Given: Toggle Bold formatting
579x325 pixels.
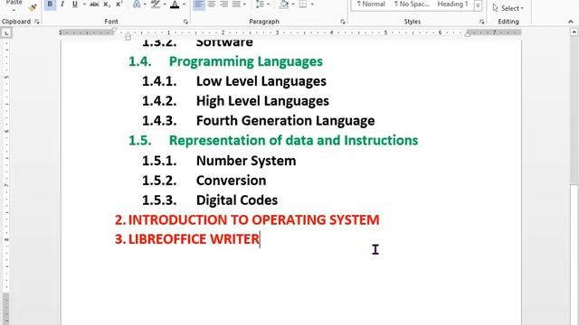Looking at the screenshot, I should 50,4.
